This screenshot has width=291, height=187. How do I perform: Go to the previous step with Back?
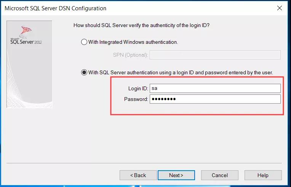pos(138,175)
